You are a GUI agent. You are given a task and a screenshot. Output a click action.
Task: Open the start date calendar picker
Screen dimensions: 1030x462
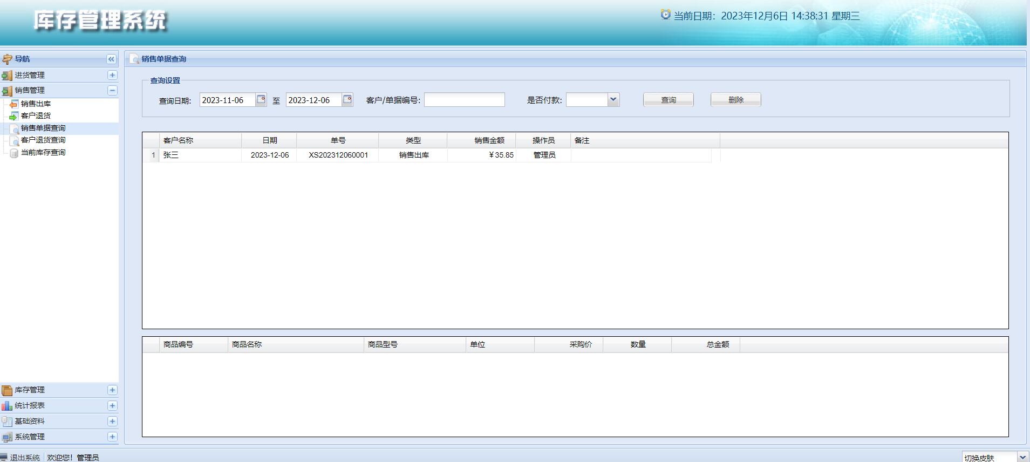(261, 99)
